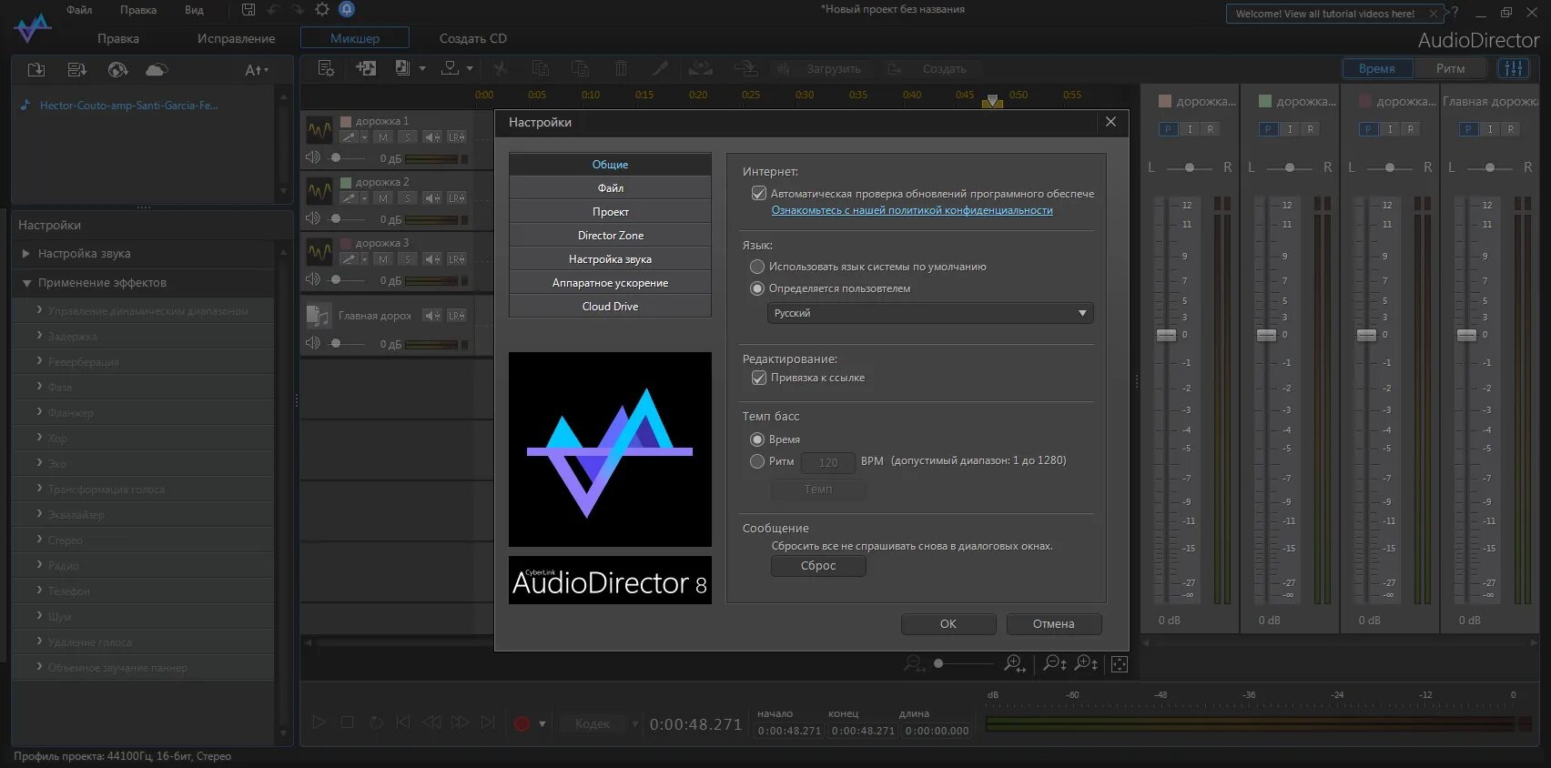Click the fit-to-window zoom icon

coord(1120,664)
